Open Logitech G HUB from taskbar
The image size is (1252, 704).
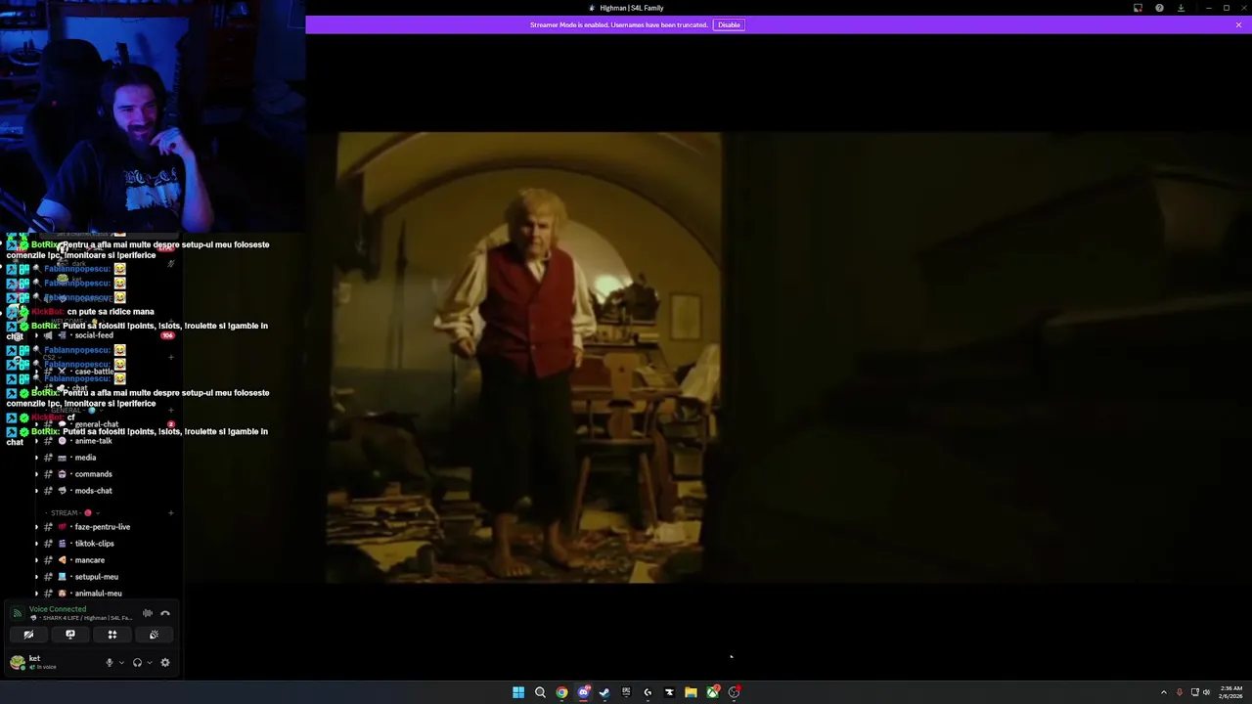tap(648, 692)
